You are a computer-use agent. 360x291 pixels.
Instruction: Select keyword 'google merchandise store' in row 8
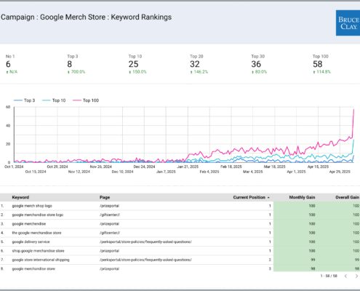click(x=33, y=268)
